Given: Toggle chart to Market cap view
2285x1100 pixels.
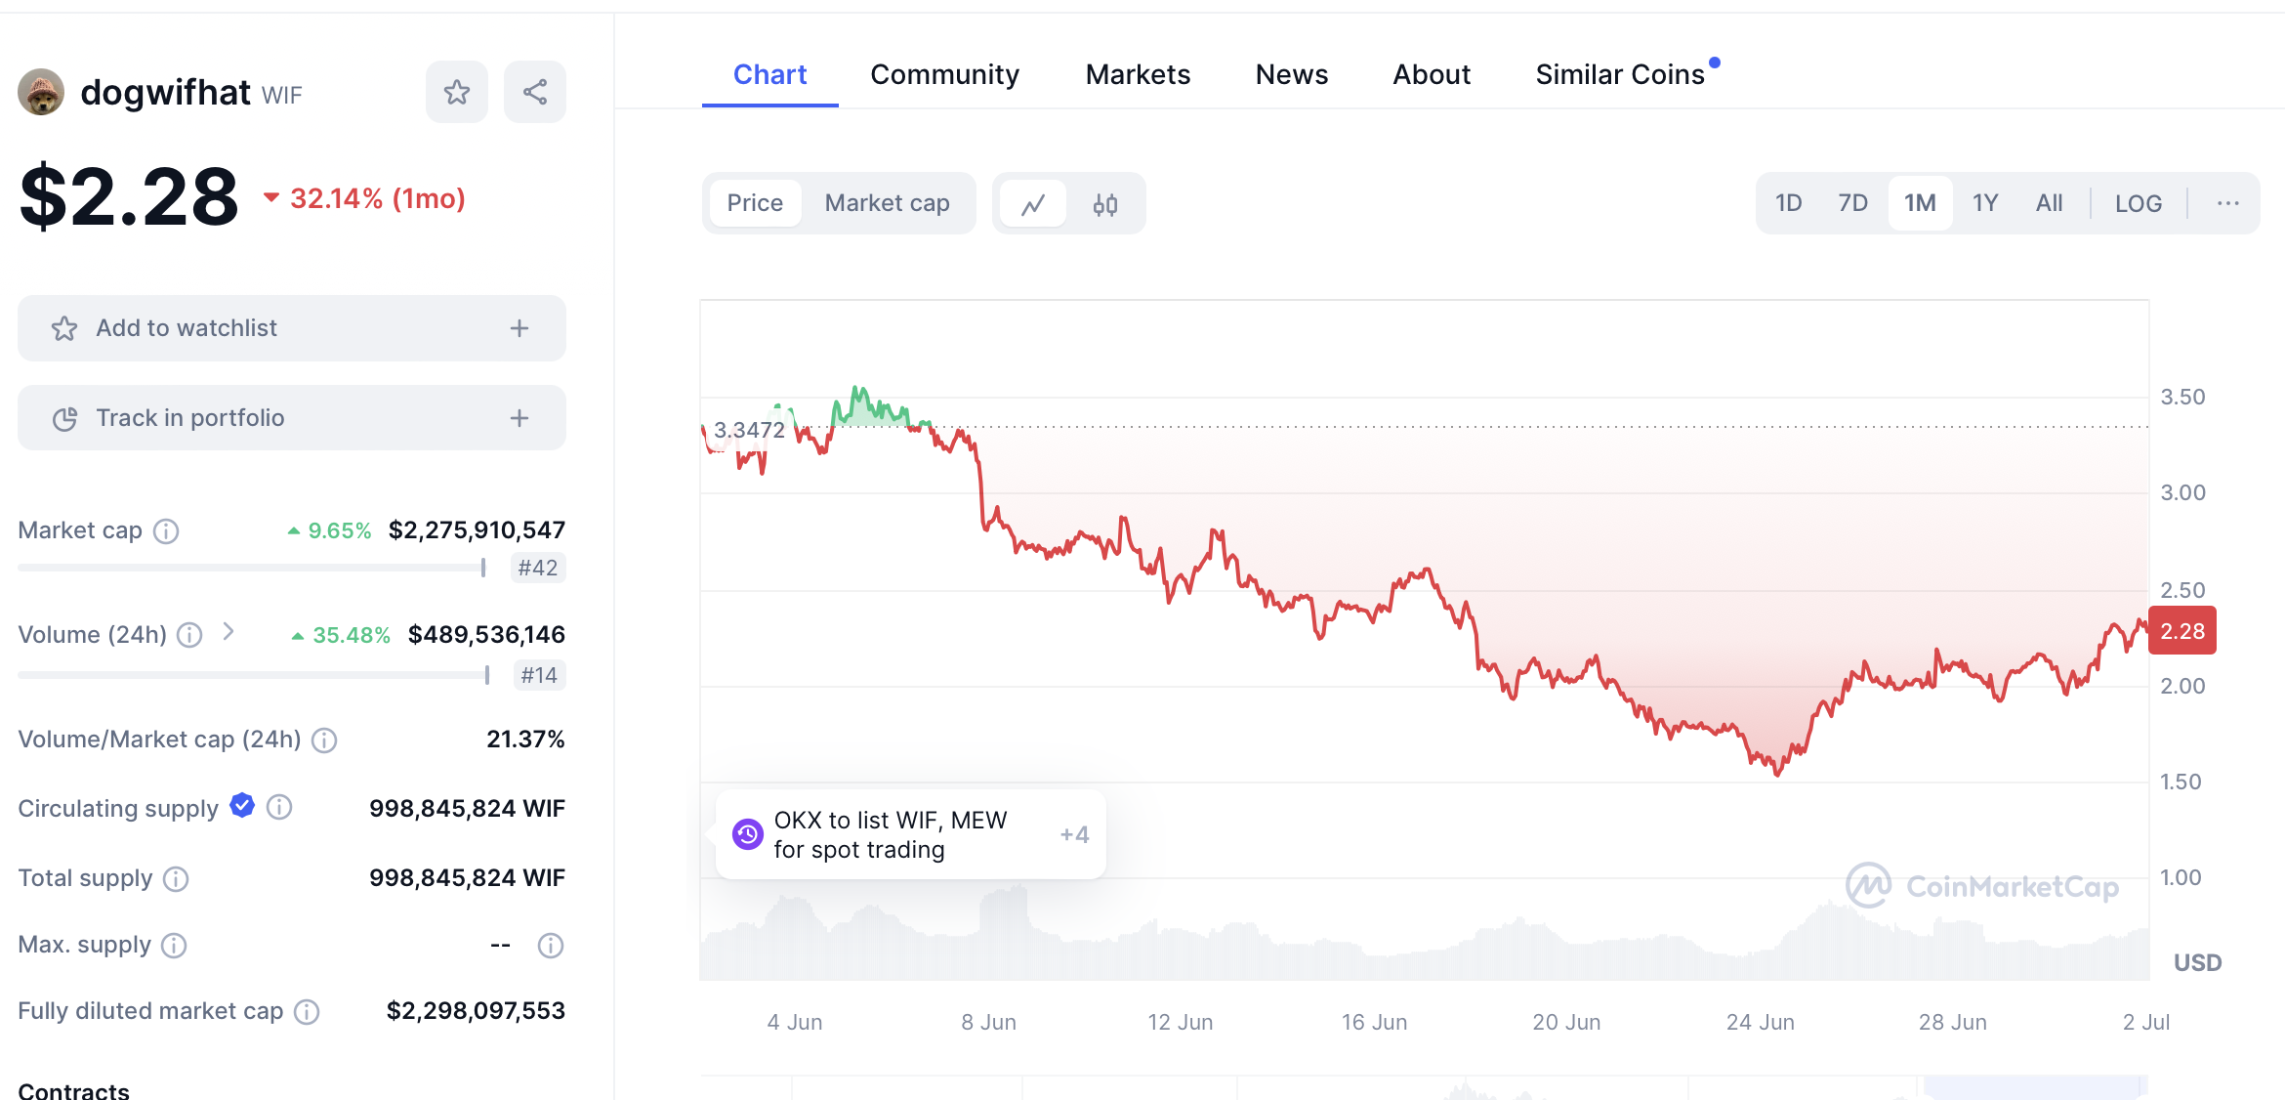Looking at the screenshot, I should pos(887,203).
